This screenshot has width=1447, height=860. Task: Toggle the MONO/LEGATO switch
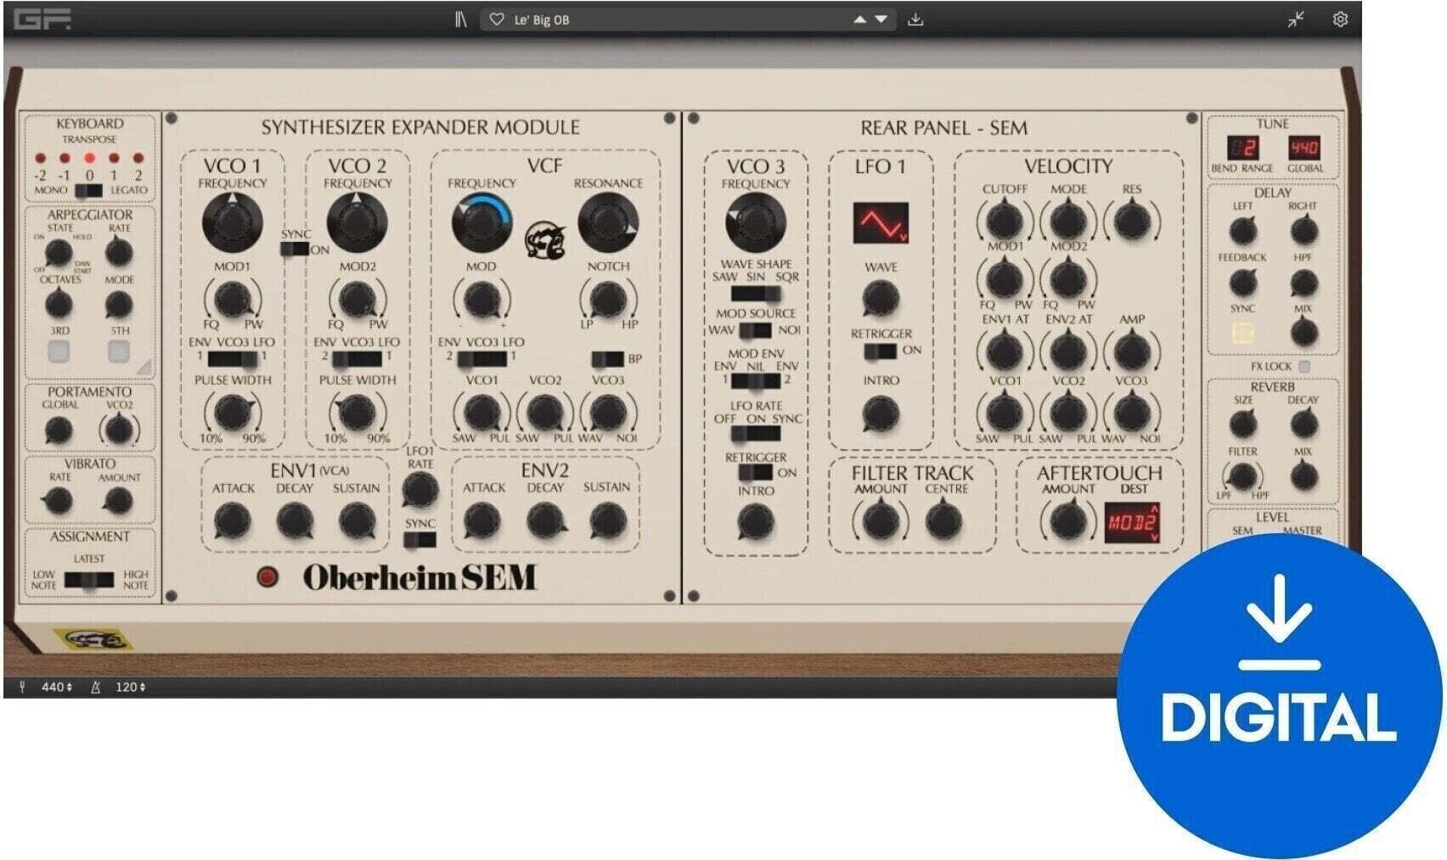(88, 190)
